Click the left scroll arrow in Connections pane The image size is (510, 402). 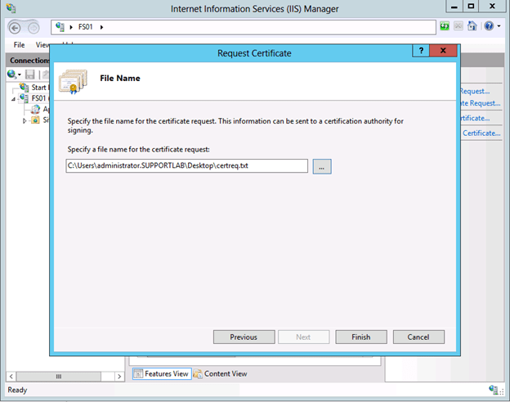pyautogui.click(x=11, y=377)
